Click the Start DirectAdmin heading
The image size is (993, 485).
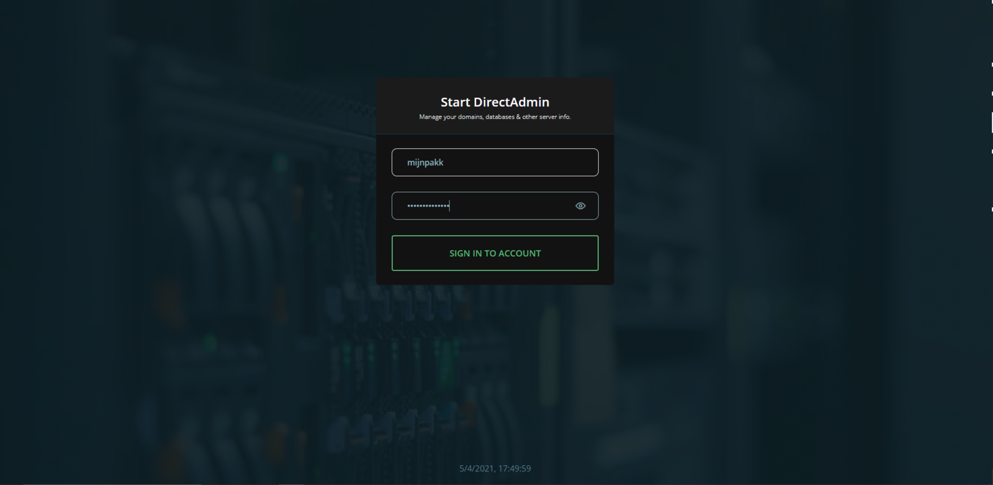pos(495,102)
